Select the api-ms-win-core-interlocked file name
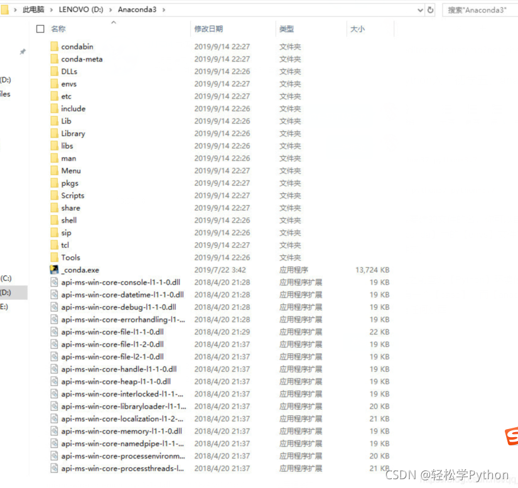 coord(122,394)
